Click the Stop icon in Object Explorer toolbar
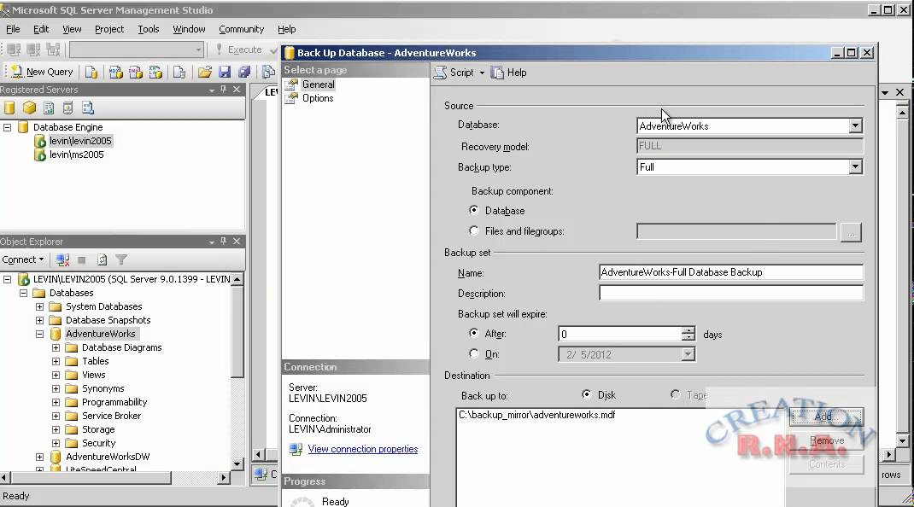This screenshot has width=914, height=507. coord(82,260)
